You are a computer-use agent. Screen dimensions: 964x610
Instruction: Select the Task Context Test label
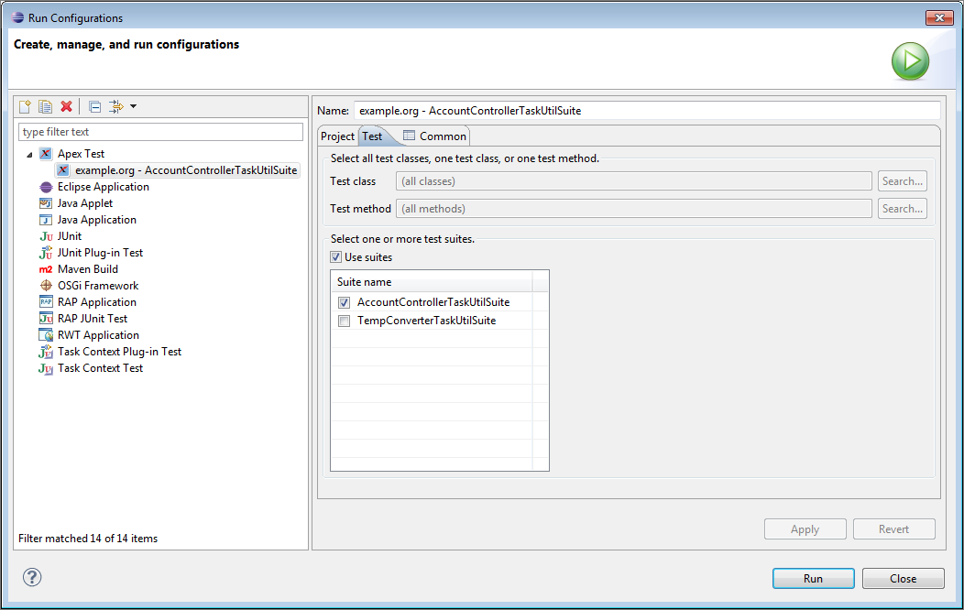point(100,368)
